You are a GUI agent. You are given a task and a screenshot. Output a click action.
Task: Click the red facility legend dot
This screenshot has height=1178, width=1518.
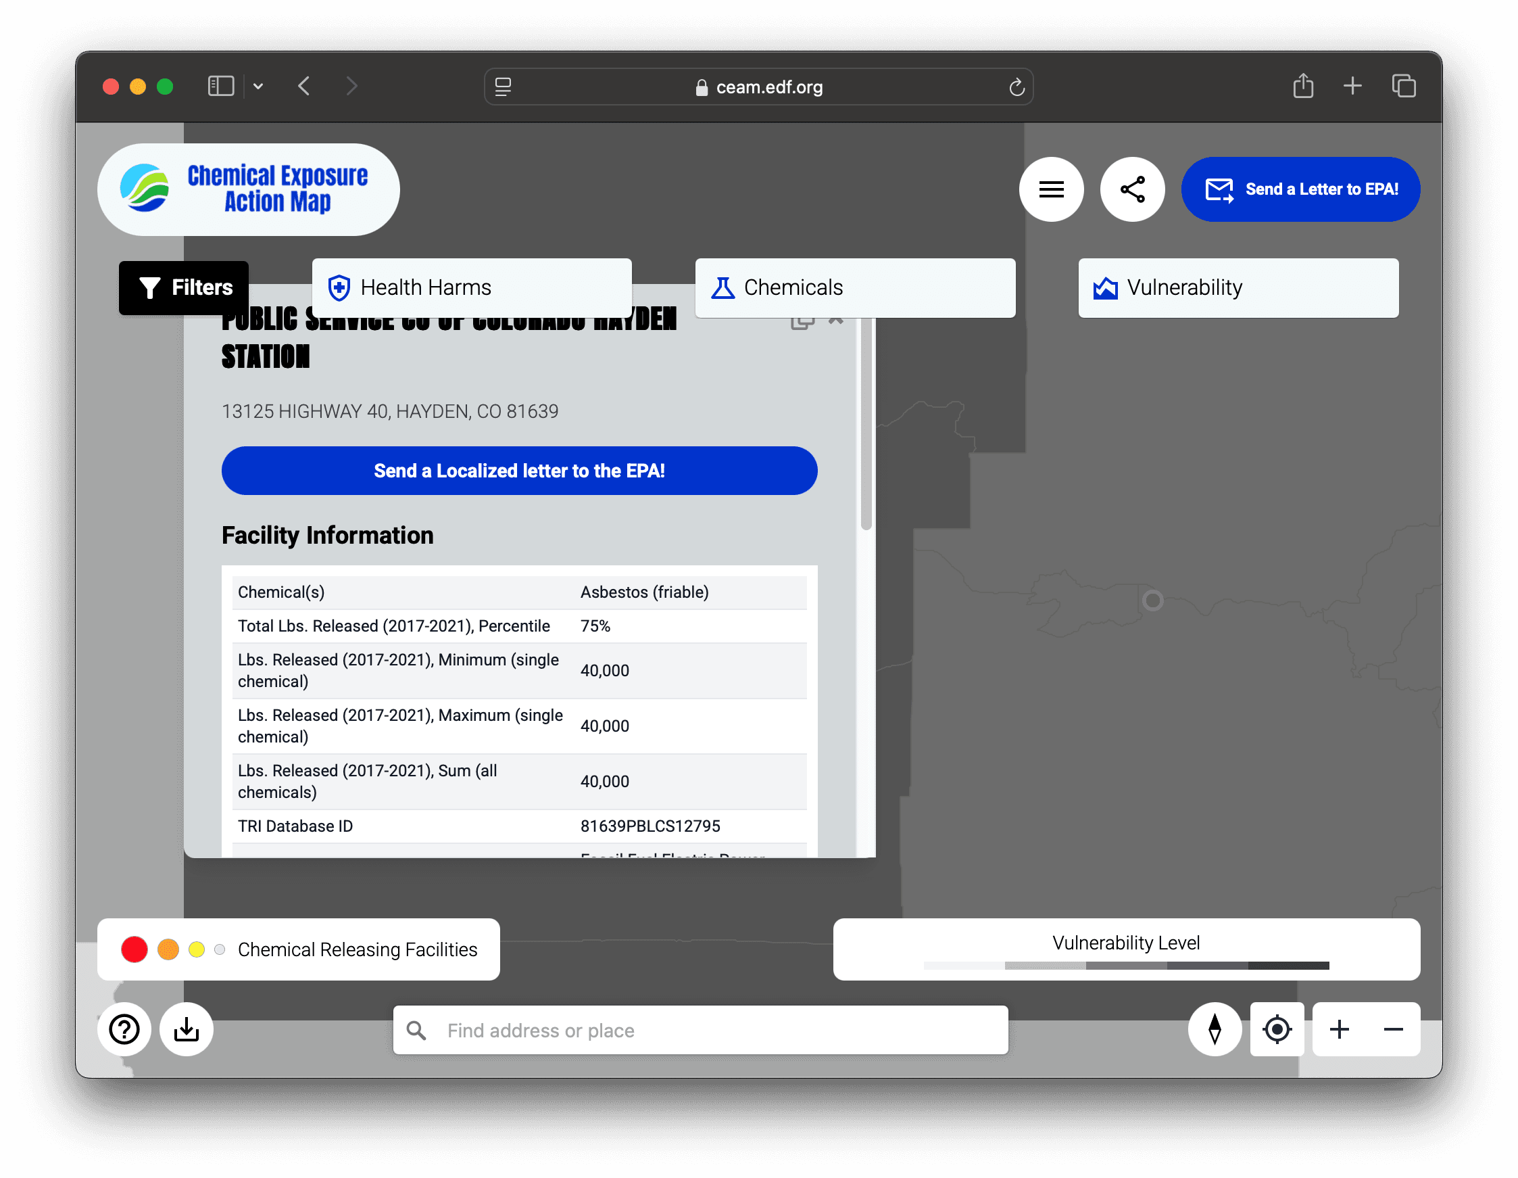coord(134,949)
